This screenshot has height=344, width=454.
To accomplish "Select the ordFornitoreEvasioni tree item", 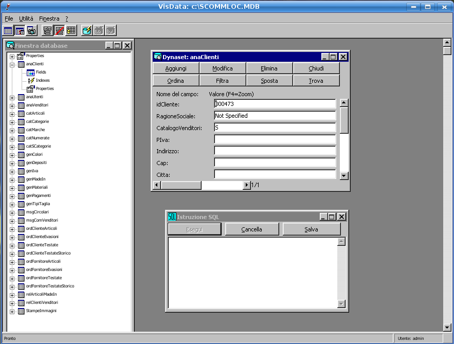I will 44,269.
